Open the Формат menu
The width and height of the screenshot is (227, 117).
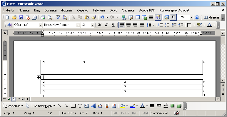coord(67,10)
